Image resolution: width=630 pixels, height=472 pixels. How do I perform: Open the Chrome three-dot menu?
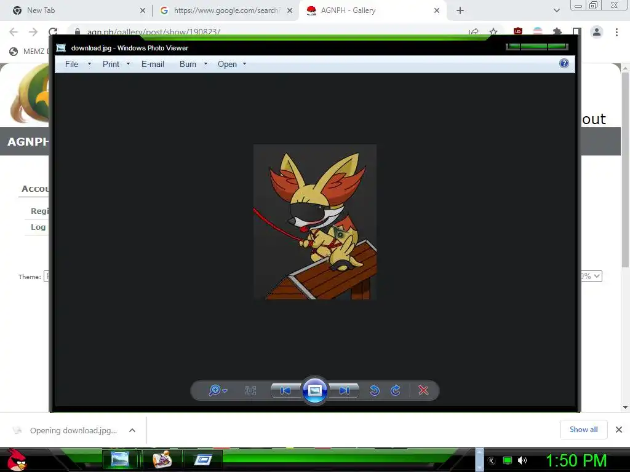[x=616, y=32]
